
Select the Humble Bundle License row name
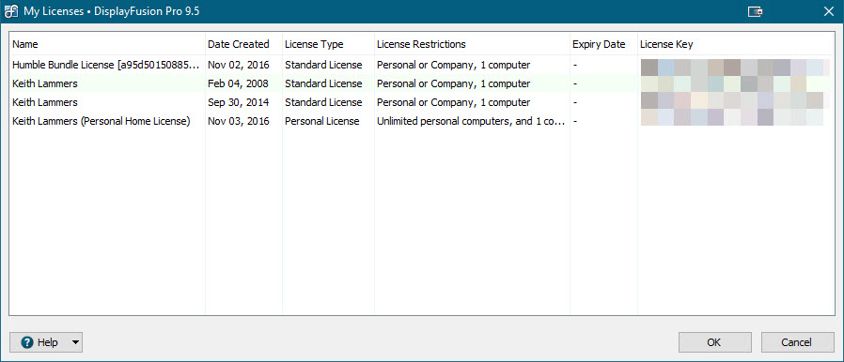click(107, 65)
